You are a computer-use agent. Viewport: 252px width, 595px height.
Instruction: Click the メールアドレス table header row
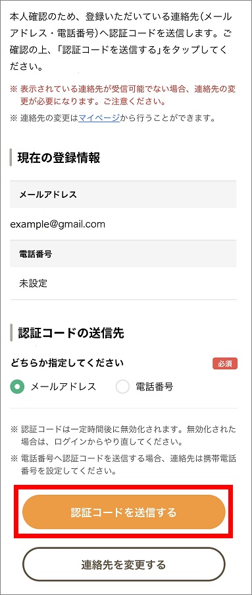tap(123, 195)
